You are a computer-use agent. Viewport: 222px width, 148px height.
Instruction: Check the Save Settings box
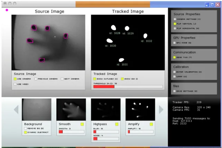[174, 91]
